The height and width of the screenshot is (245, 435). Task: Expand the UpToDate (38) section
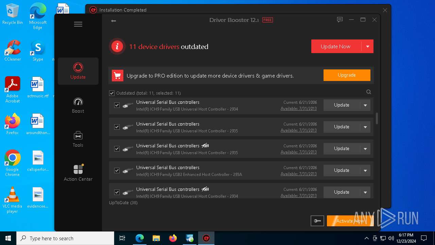point(123,202)
